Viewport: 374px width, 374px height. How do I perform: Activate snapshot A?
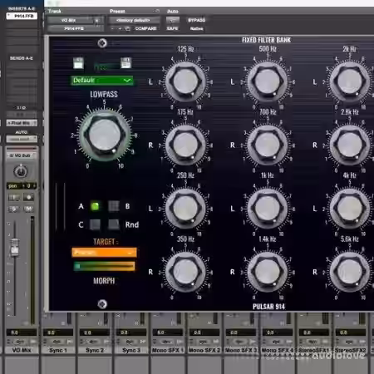(x=95, y=206)
